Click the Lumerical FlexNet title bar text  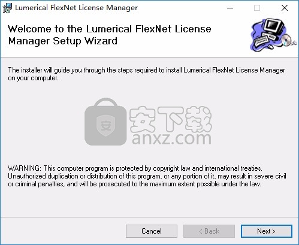76,8
